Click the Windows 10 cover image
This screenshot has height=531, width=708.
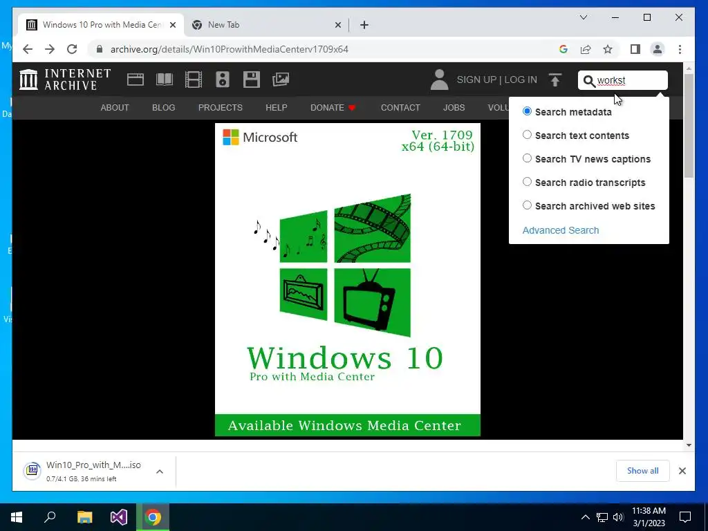pyautogui.click(x=348, y=279)
